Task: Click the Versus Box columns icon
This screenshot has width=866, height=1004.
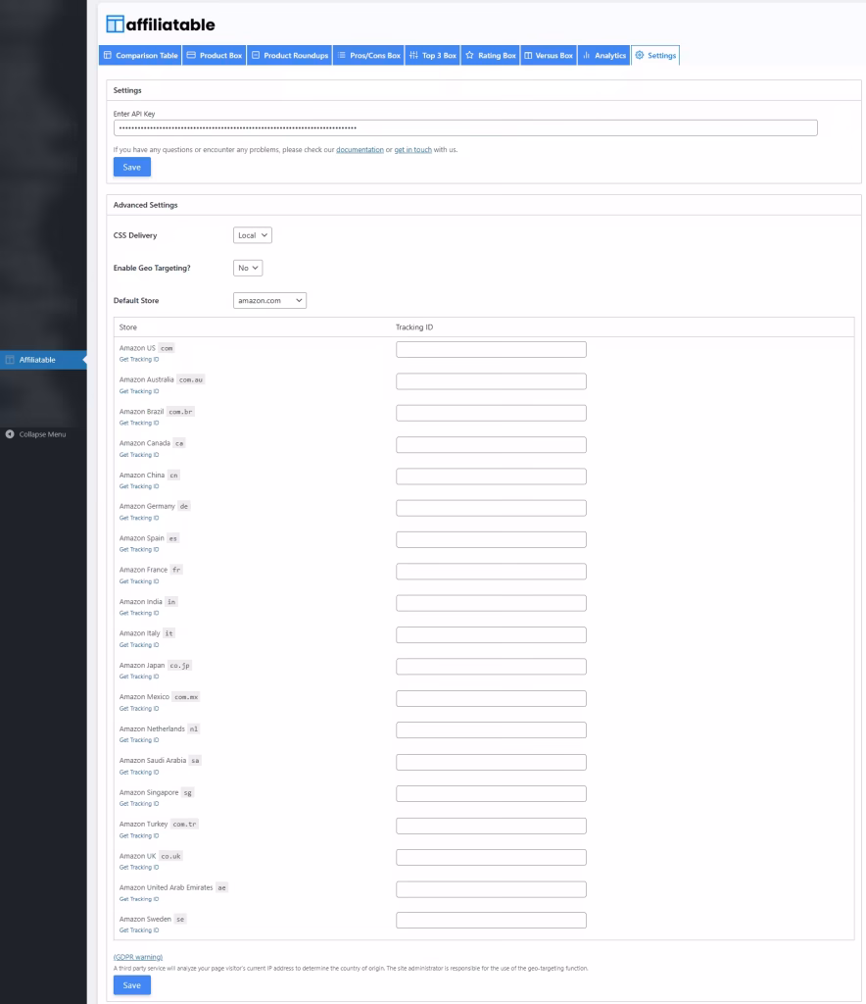Action: click(x=528, y=55)
